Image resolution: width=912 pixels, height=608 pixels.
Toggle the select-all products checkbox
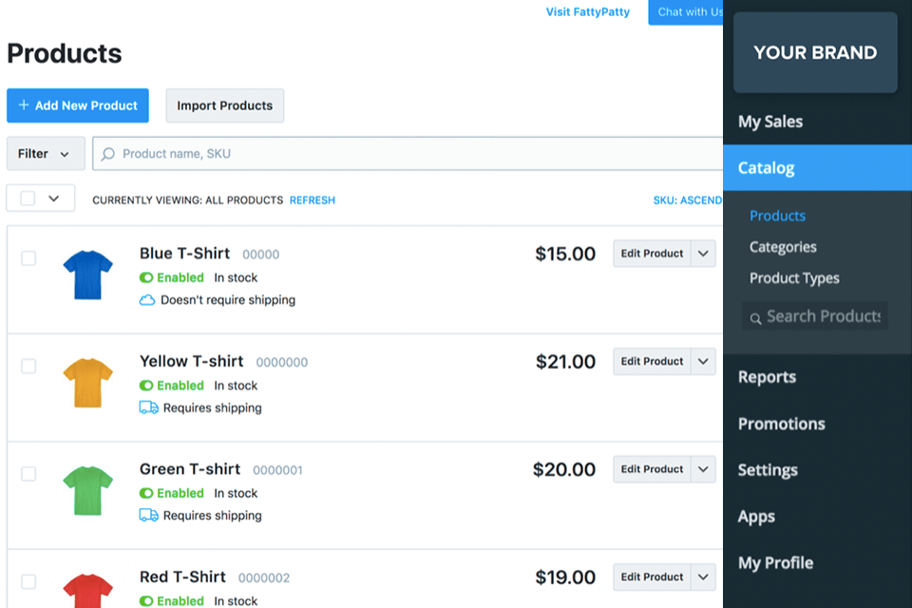pyautogui.click(x=27, y=198)
